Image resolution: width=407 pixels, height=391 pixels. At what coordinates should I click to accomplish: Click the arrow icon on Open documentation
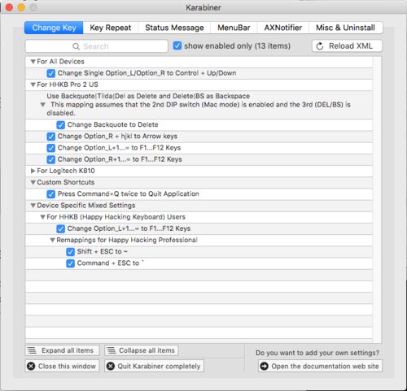click(x=264, y=366)
